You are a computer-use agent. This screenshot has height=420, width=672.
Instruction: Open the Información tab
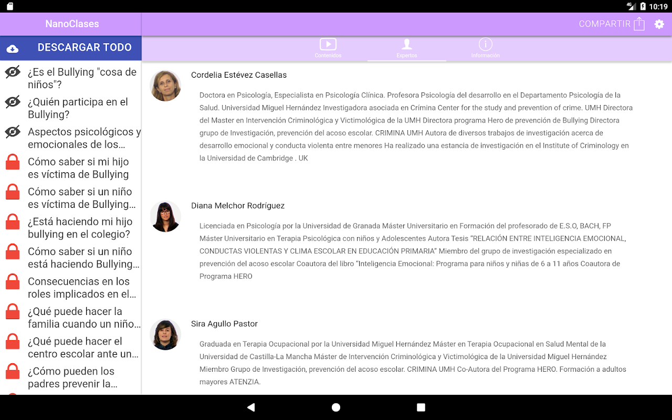486,48
